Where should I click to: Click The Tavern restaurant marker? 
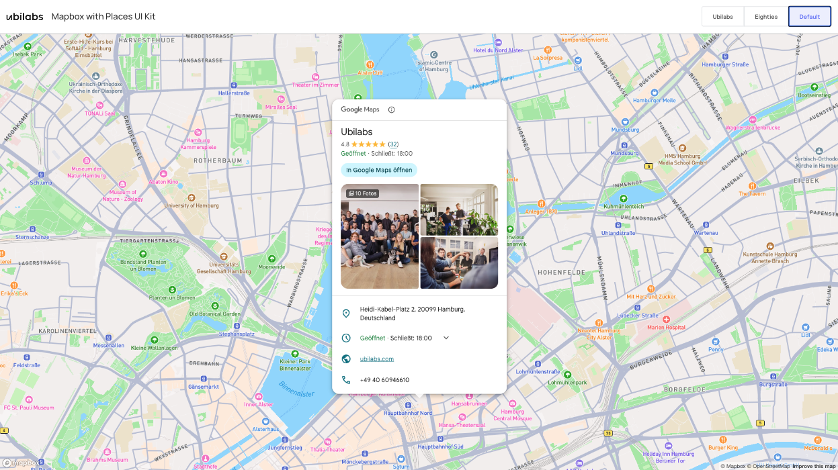[x=752, y=185]
